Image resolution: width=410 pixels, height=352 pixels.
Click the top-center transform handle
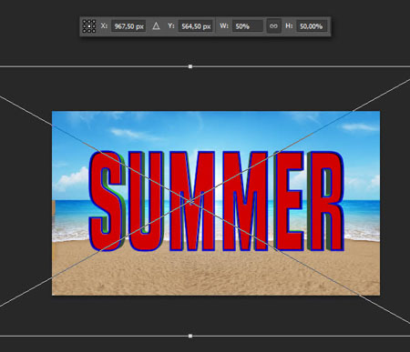click(190, 66)
